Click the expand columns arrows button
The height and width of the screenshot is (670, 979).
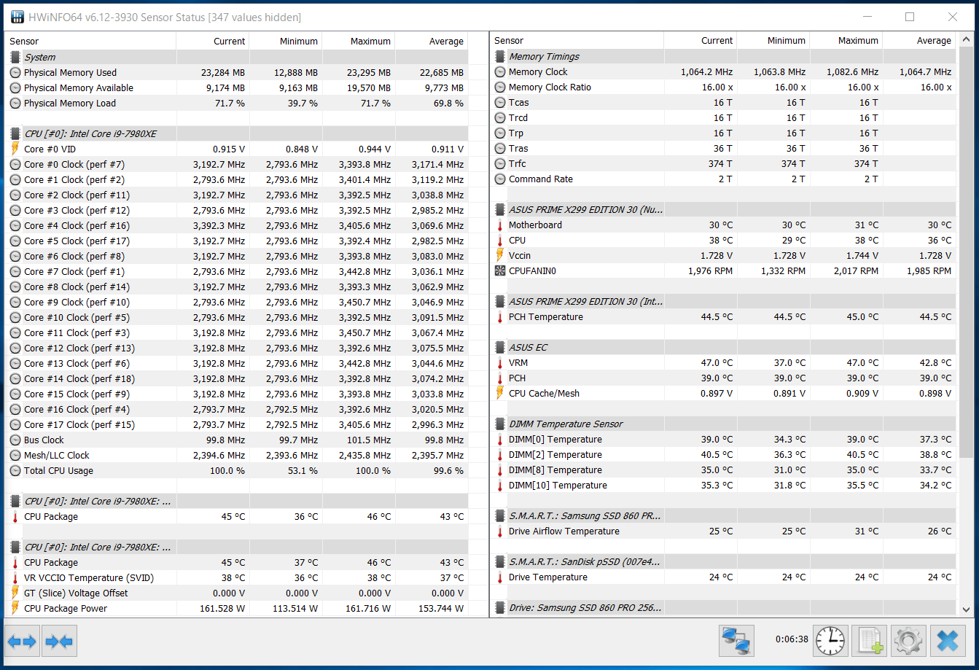coord(22,642)
